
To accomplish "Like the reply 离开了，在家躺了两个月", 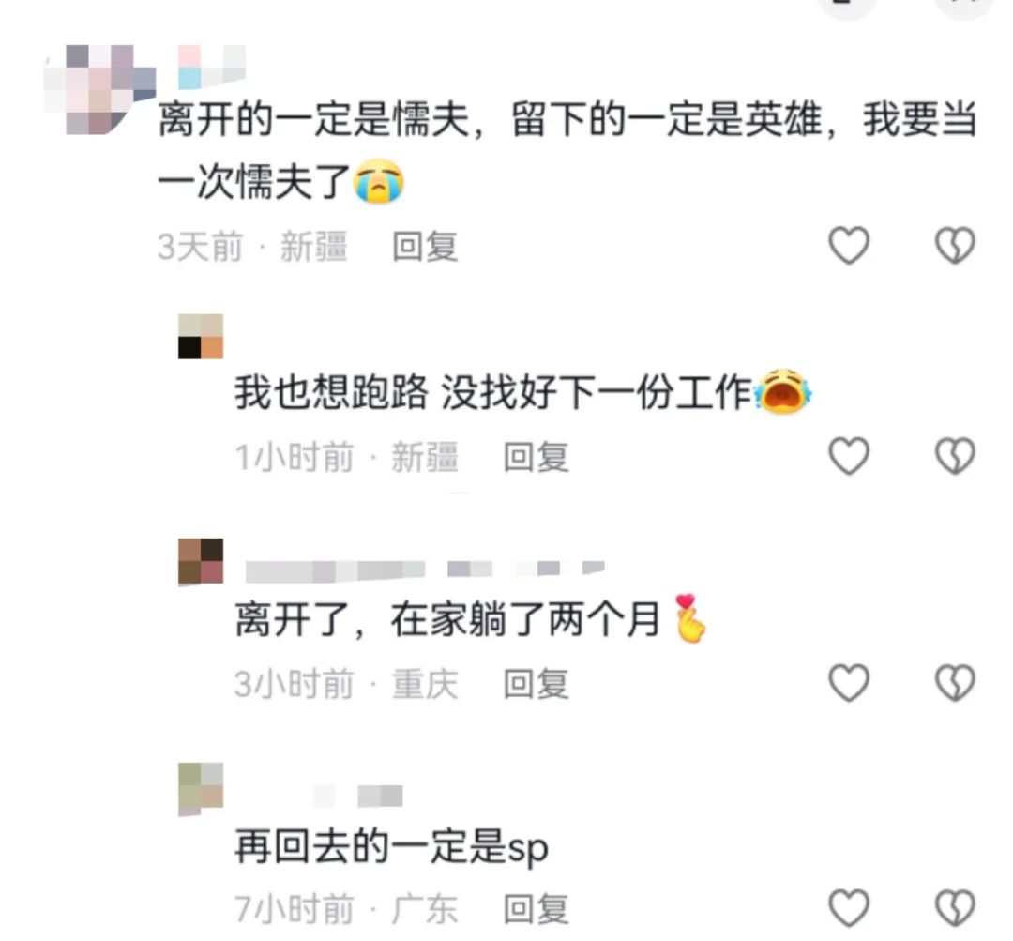I will (849, 682).
